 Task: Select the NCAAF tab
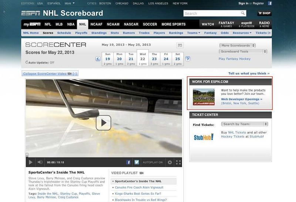[x=96, y=24]
